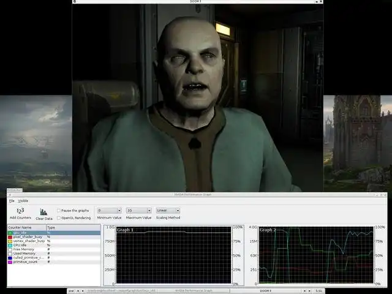392x294 pixels.
Task: Select the vertex_shader_busy counter row
Action: point(54,241)
